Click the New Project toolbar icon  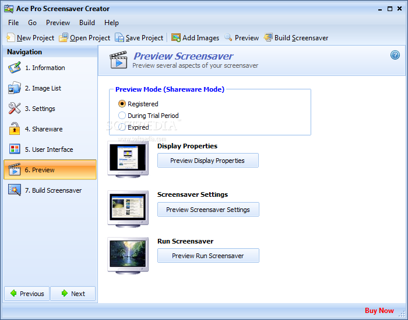pyautogui.click(x=10, y=37)
